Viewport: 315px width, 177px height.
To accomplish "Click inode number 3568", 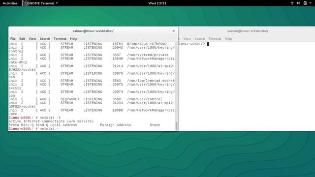I will (x=117, y=99).
